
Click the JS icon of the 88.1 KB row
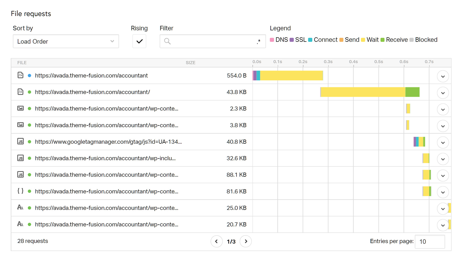[x=21, y=174]
